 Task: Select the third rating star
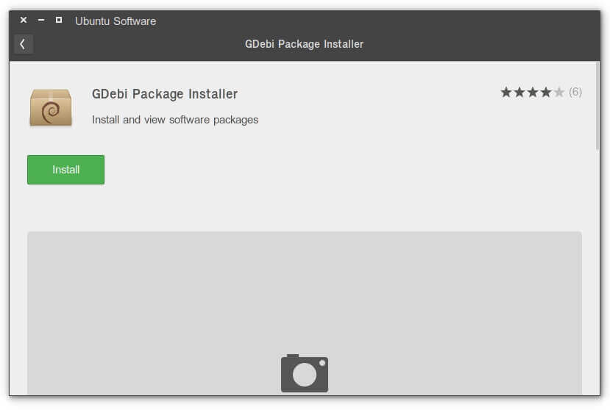[x=532, y=92]
